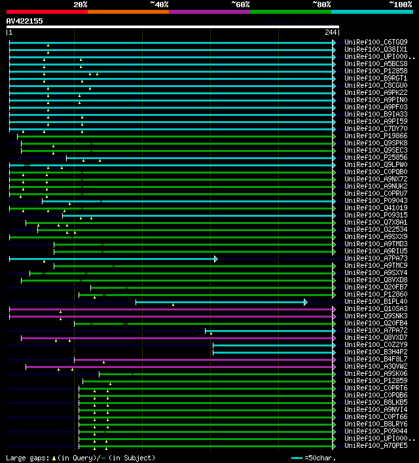Viewport: 419px width, 463px height.
Task: Select UniRef100_P12860 label
Action: click(376, 295)
